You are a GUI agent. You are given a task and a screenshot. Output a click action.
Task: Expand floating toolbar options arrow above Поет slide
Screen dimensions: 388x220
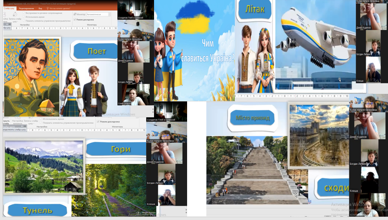point(7,24)
